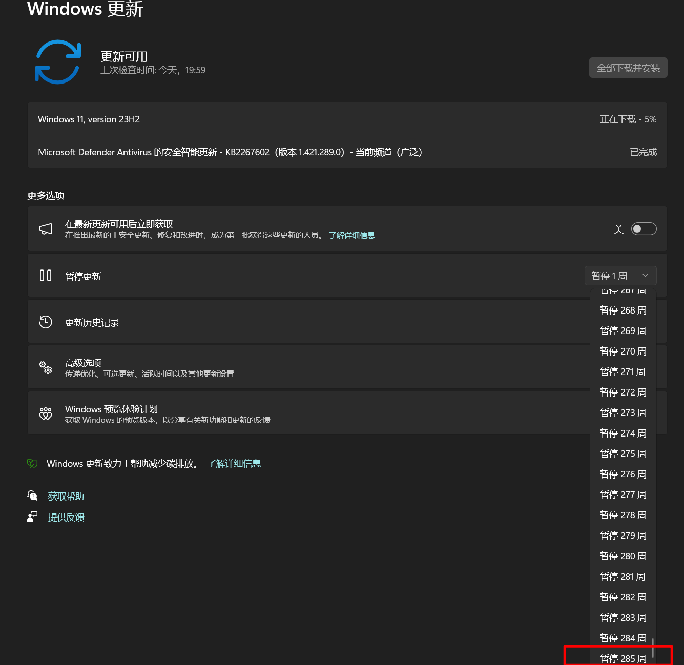684x665 pixels.
Task: Pick 暂停 283 周 in dropdown
Action: (x=623, y=618)
